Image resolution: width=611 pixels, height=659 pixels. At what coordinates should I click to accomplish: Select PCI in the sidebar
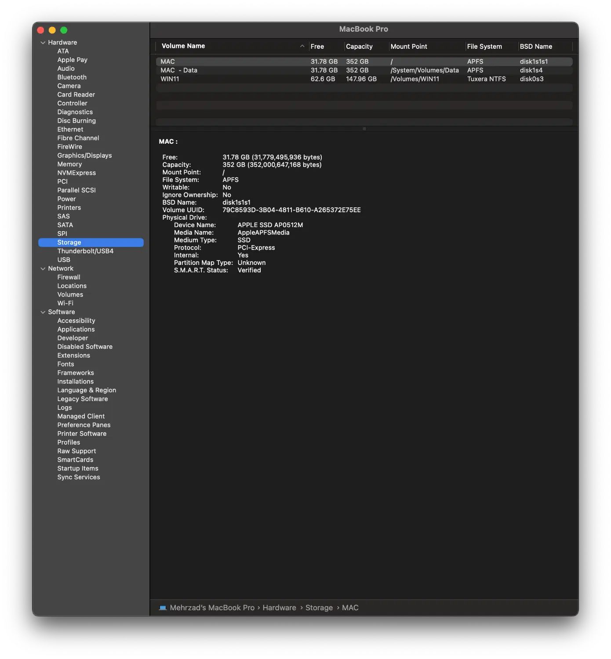click(62, 182)
